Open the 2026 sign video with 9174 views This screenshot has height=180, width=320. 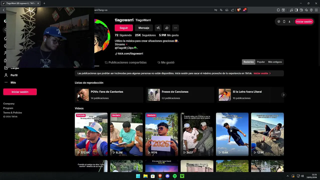[x=162, y=134]
